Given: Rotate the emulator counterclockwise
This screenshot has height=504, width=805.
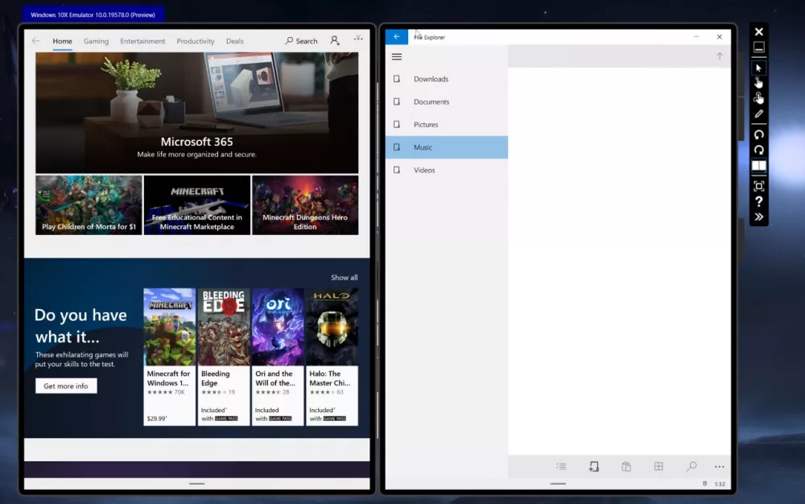Looking at the screenshot, I should click(758, 134).
